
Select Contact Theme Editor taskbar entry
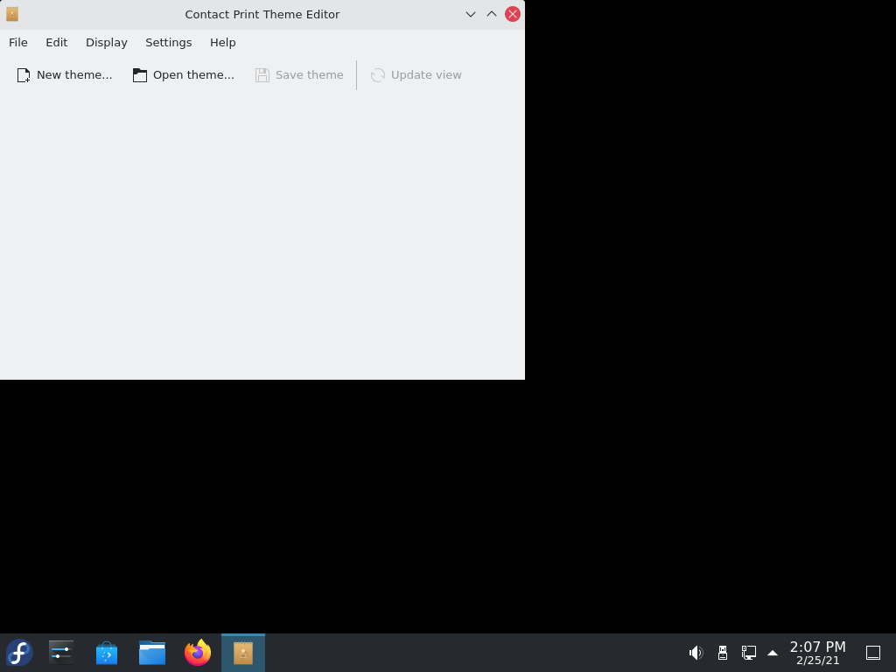243,653
